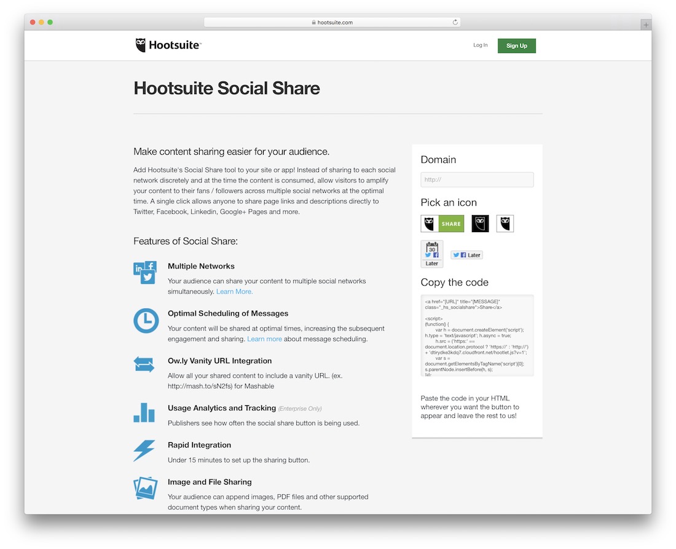The height and width of the screenshot is (549, 676).
Task: Click the Pick an icon heading
Action: 449,203
